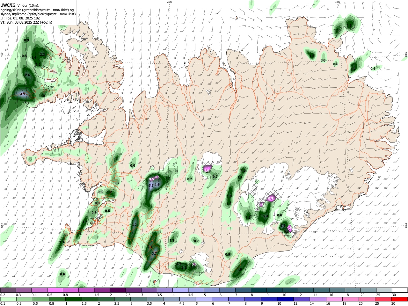Click the 15W longitude label
This screenshot has width=408, height=306.
338,2
